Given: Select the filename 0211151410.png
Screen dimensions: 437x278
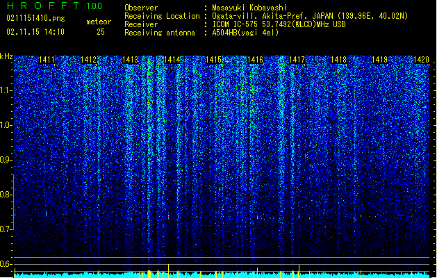Looking at the screenshot, I should click(35, 18).
